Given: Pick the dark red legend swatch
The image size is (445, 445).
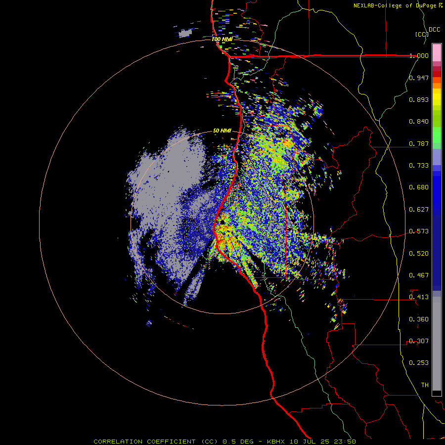Looking at the screenshot, I should click(x=437, y=74).
